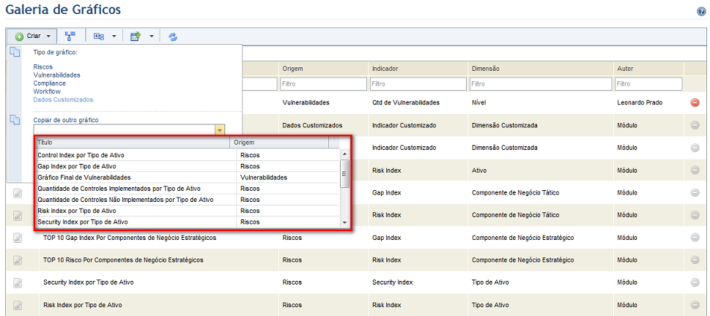Click the export icon in the toolbar
The width and height of the screenshot is (710, 316).
[136, 37]
